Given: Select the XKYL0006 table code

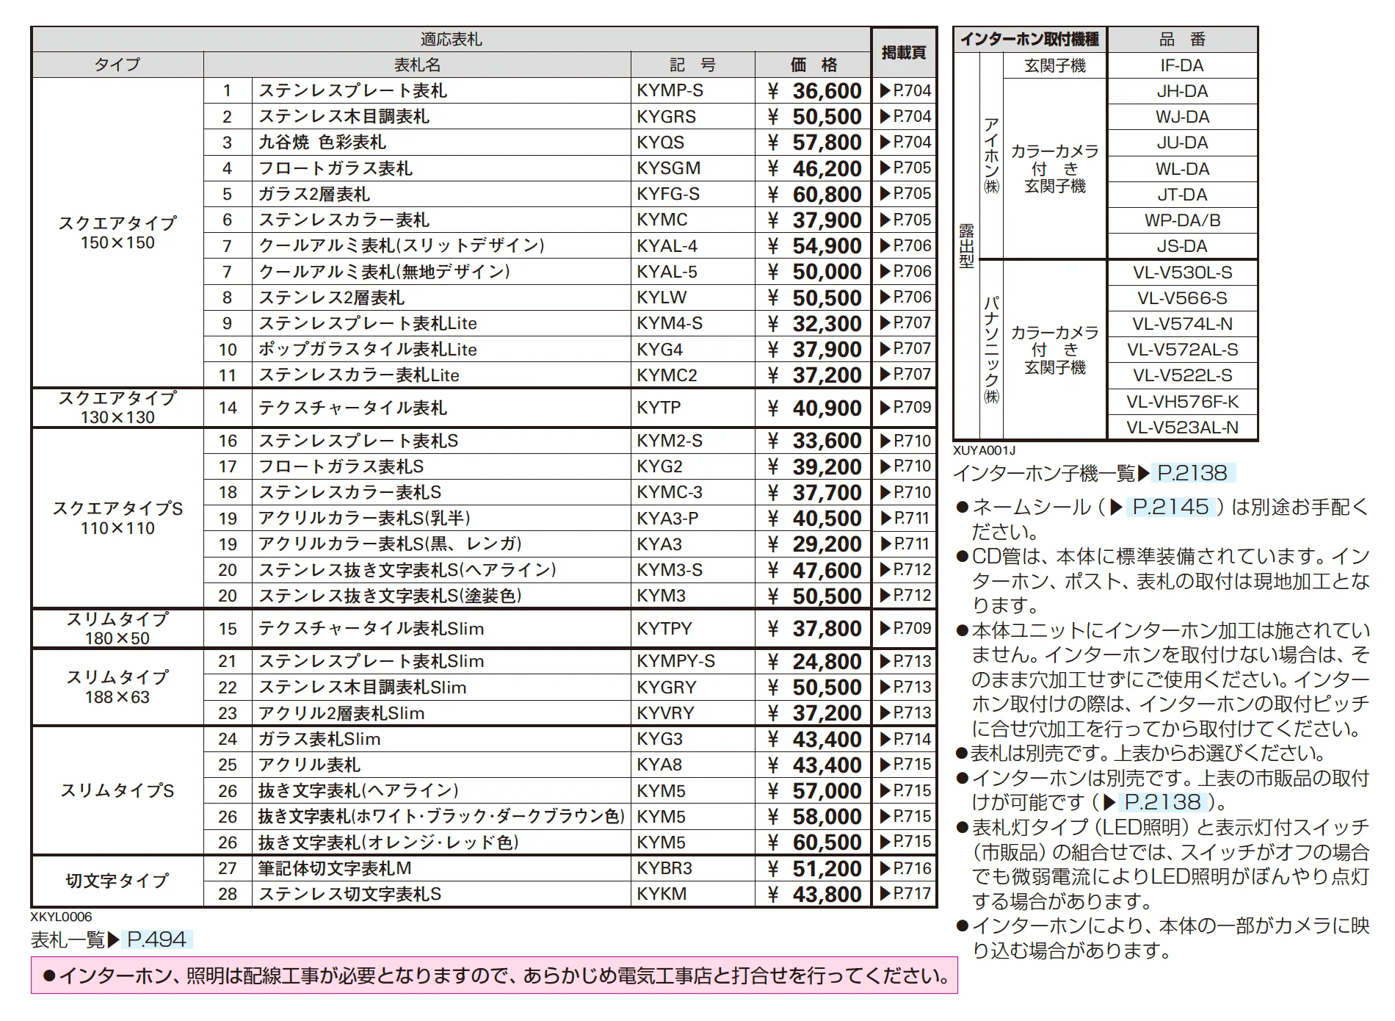Looking at the screenshot, I should coord(62,917).
